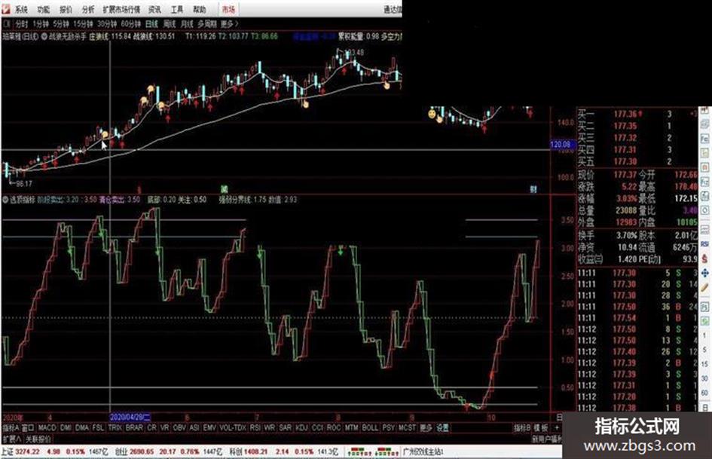The image size is (712, 459).
Task: Open the 报价 menu
Action: (x=66, y=9)
